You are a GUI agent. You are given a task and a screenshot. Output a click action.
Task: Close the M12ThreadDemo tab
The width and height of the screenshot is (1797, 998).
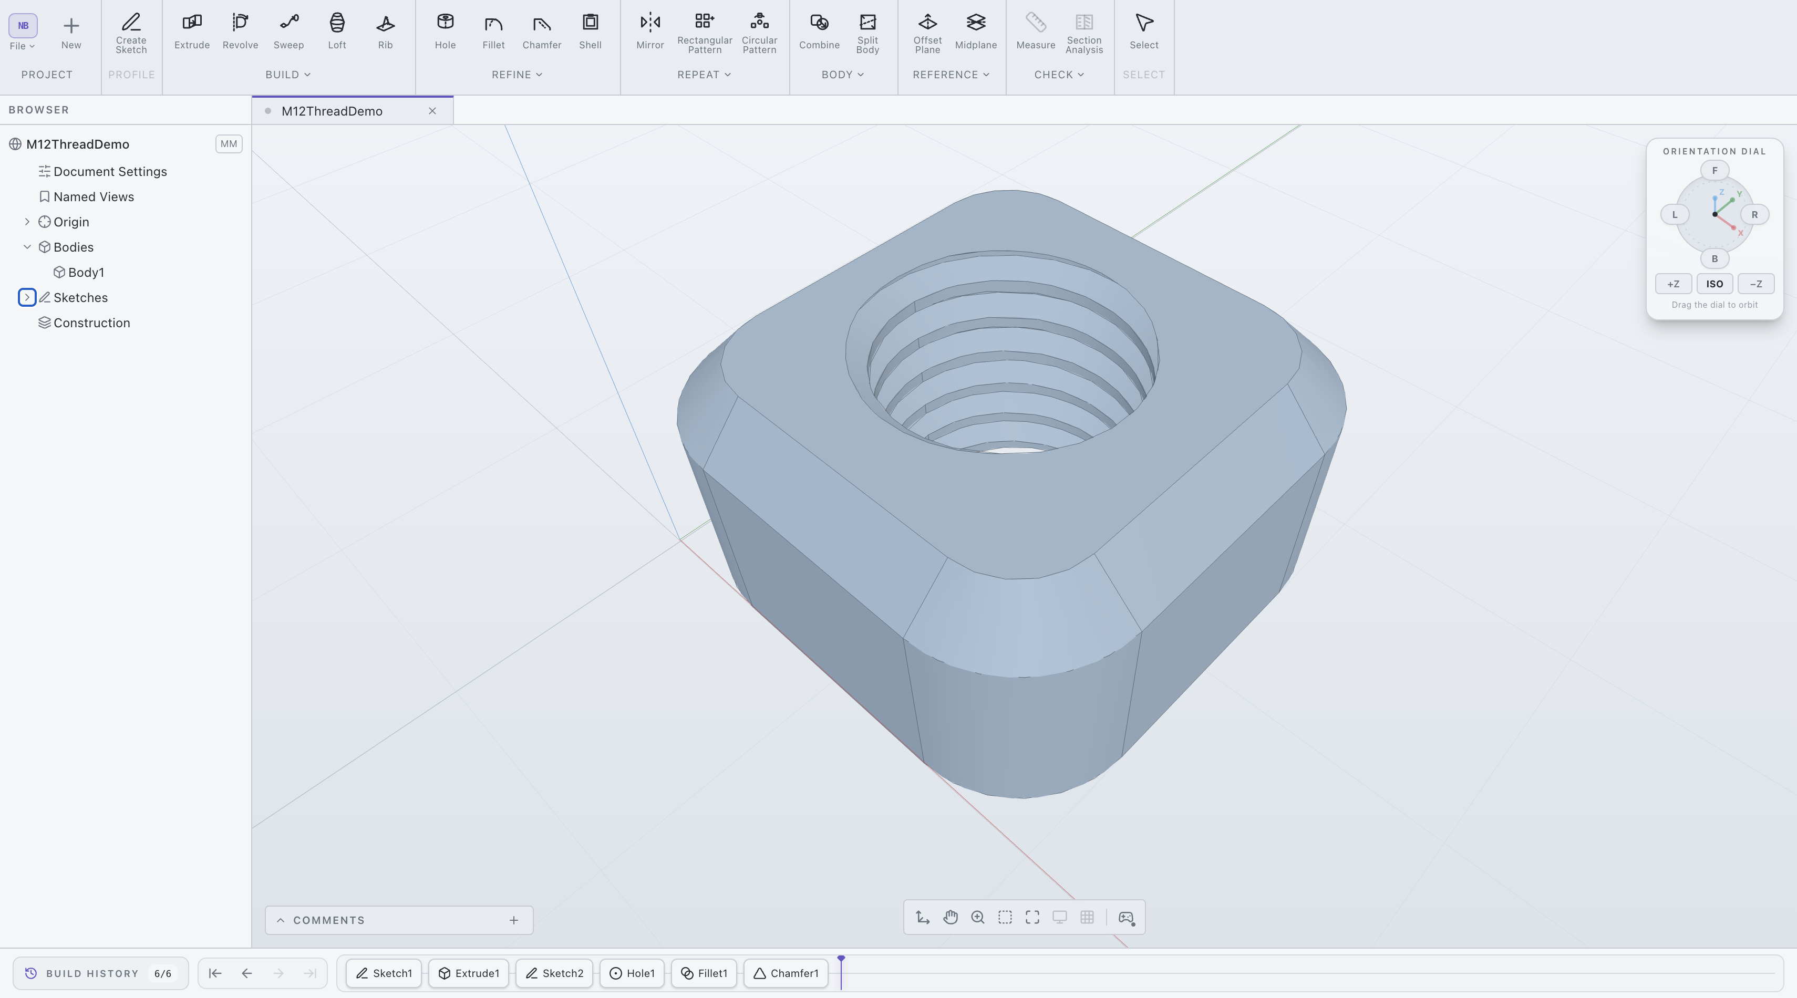(x=432, y=111)
